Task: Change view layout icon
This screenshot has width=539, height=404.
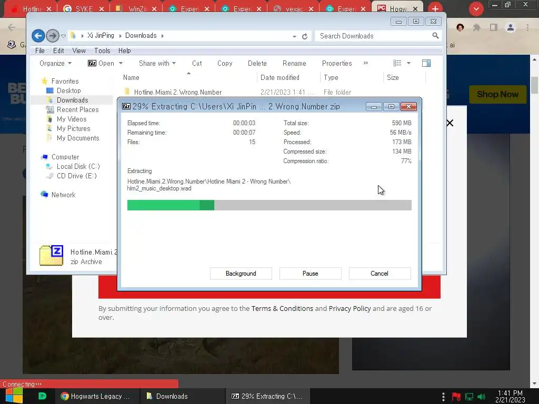Action: [x=397, y=63]
